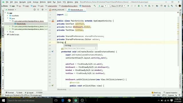The width and height of the screenshot is (183, 103).
Task: Open the TODO tool window
Action: coord(39,93)
